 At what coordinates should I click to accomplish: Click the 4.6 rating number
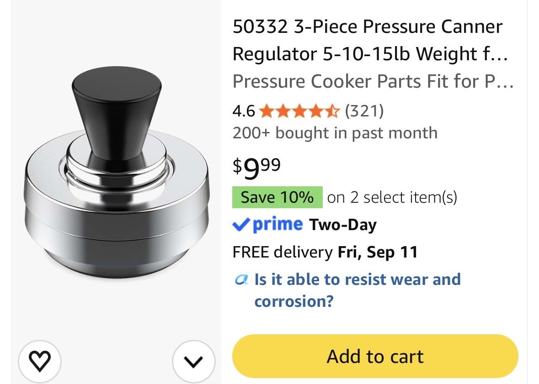[x=244, y=111]
